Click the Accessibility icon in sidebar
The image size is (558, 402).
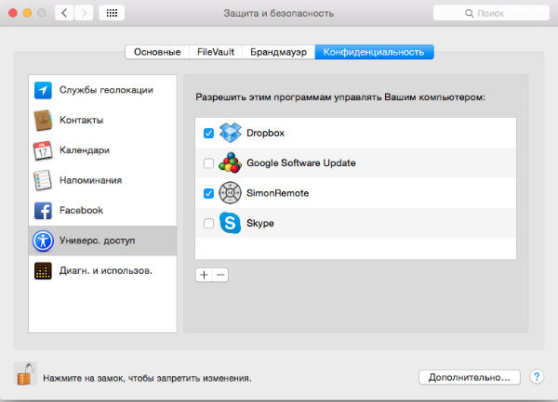click(x=43, y=240)
